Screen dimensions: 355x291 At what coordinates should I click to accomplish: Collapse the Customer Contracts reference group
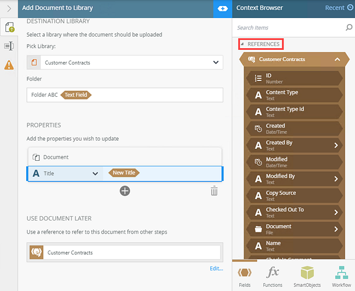(338, 59)
